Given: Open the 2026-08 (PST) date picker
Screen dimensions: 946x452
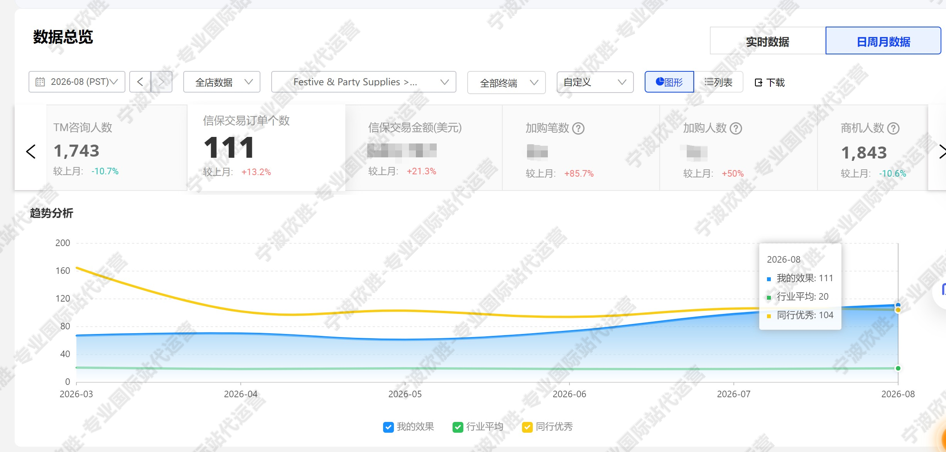Looking at the screenshot, I should [x=77, y=82].
